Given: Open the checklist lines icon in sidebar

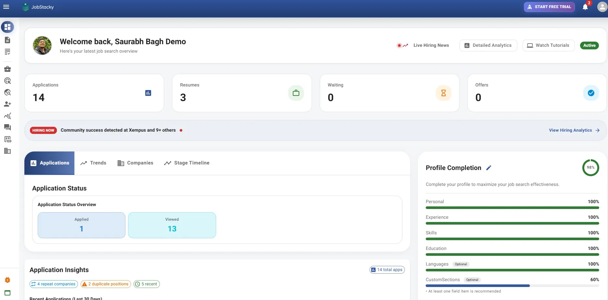Looking at the screenshot, I should coord(7,52).
